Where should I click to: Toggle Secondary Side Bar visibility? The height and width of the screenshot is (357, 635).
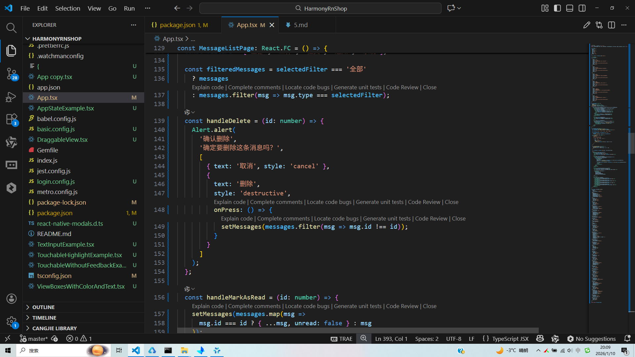point(582,8)
